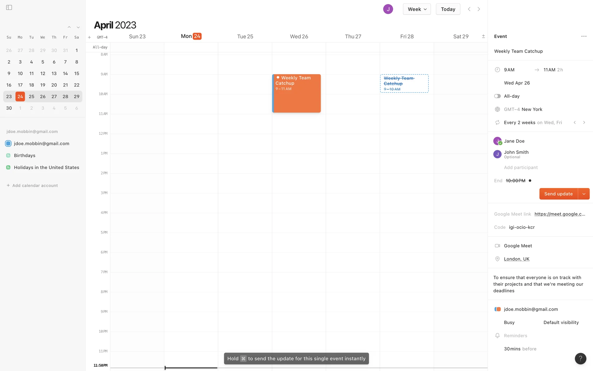Screen dimensions: 593x371
Task: Toggle jdoe.mobbin@gmail.com calendar visibility
Action: pos(8,143)
